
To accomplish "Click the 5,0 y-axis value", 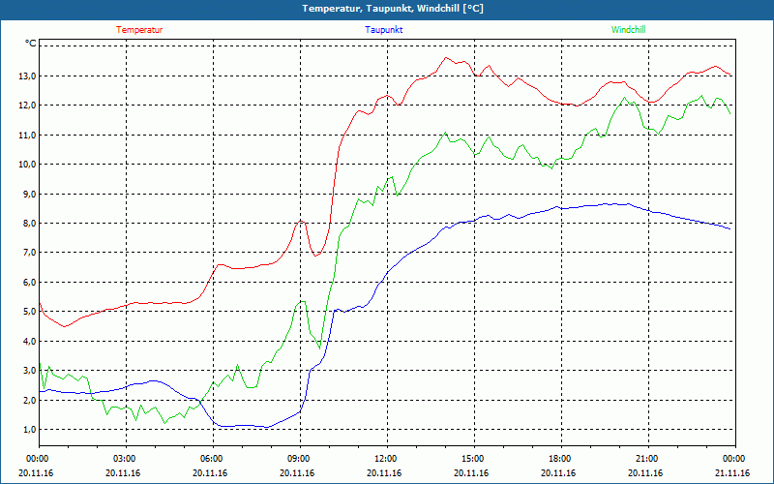I will click(30, 312).
